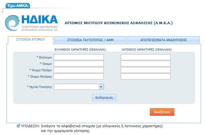The height and width of the screenshot is (135, 205).
Task: Open the ΑΠΟΤΕΛΕΣΜΑΤΑ ΑΝΑΖΗΤΗΣΗΣ tab
Action: point(164,40)
